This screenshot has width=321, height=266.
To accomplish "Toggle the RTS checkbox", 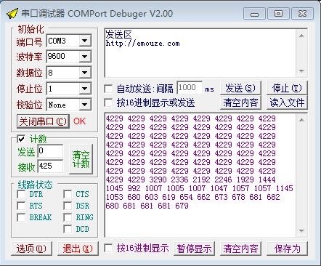I will click(21, 206).
